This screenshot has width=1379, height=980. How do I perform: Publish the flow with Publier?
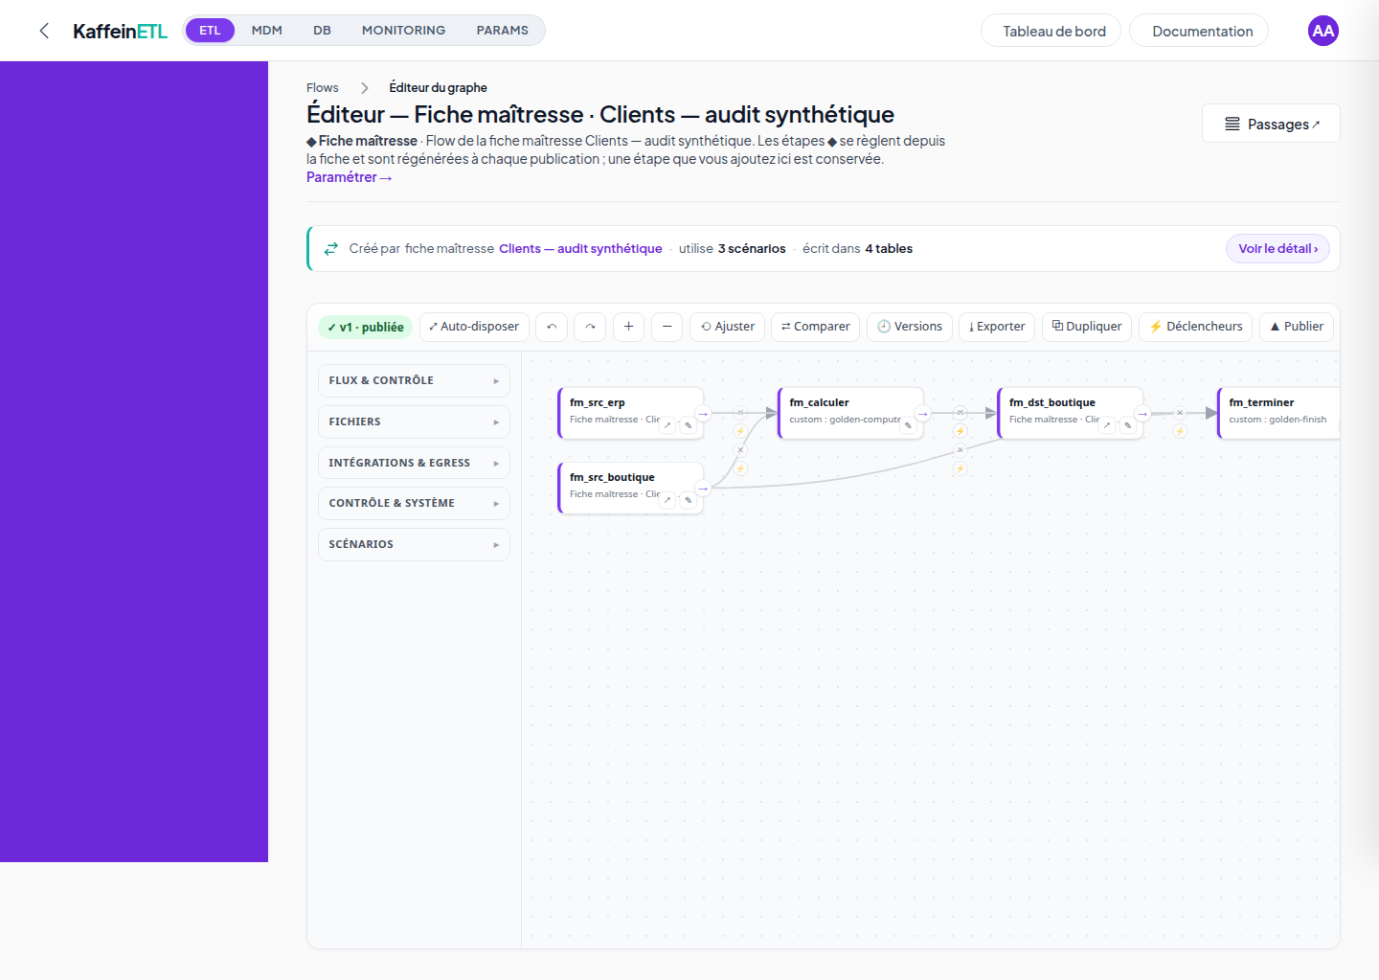(x=1297, y=327)
